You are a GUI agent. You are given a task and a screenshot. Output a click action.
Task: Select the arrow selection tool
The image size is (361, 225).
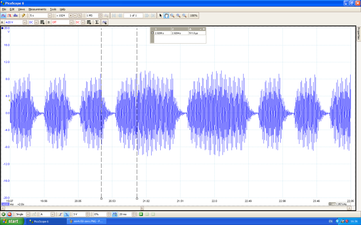pyautogui.click(x=161, y=16)
